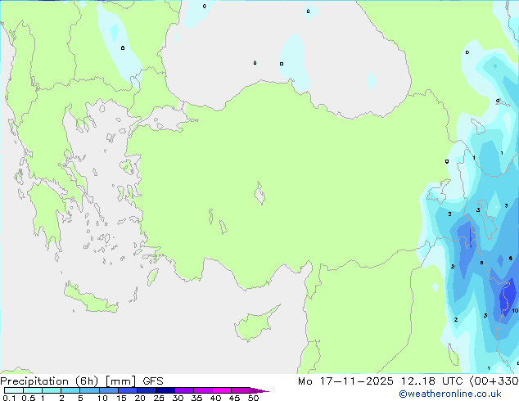
Task: Click the 'GFS' model label
Action: (153, 381)
